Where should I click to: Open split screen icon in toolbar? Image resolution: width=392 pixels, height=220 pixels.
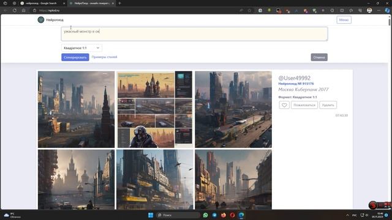342,10
